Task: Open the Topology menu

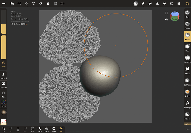Action: tap(26, 4)
